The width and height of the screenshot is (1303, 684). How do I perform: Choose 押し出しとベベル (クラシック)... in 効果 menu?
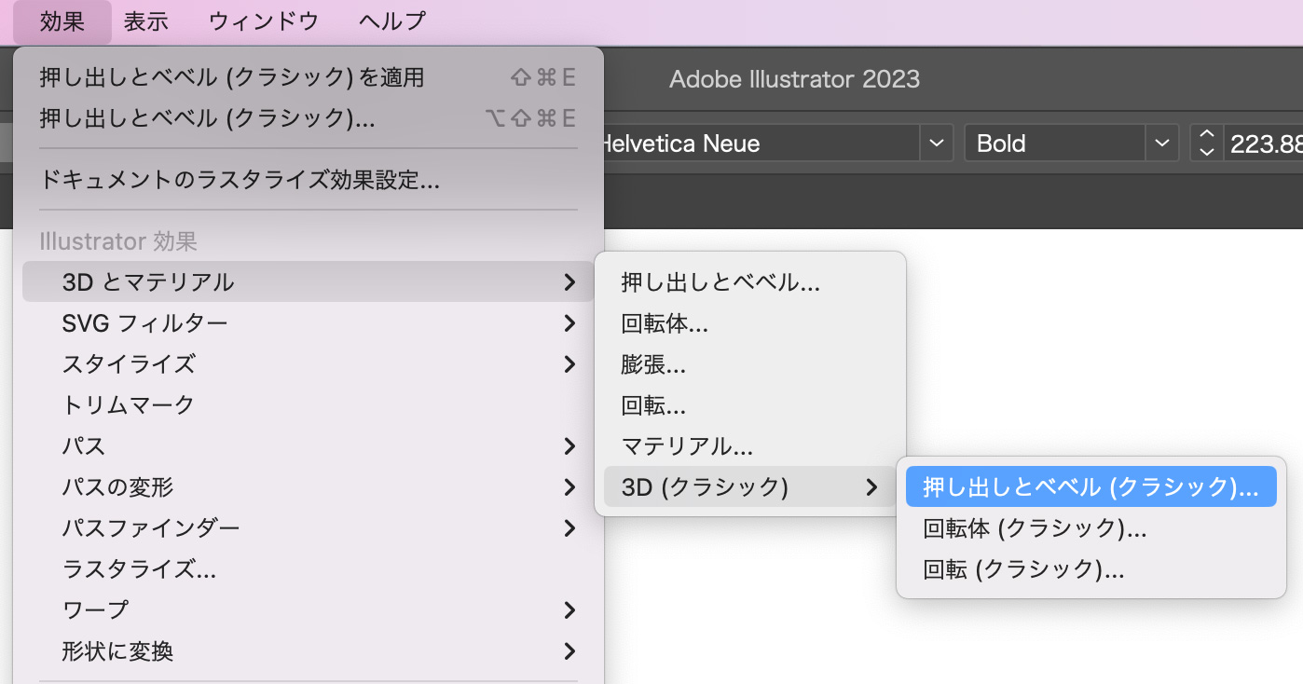click(x=309, y=118)
